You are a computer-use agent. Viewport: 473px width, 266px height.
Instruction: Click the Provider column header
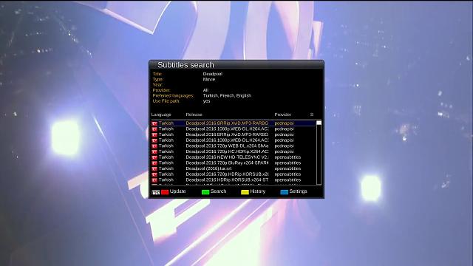point(282,115)
